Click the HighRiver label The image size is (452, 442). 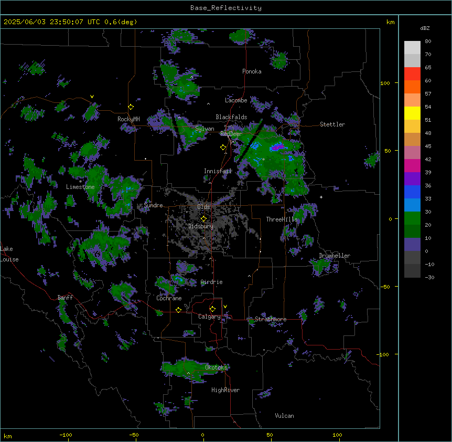pos(225,390)
